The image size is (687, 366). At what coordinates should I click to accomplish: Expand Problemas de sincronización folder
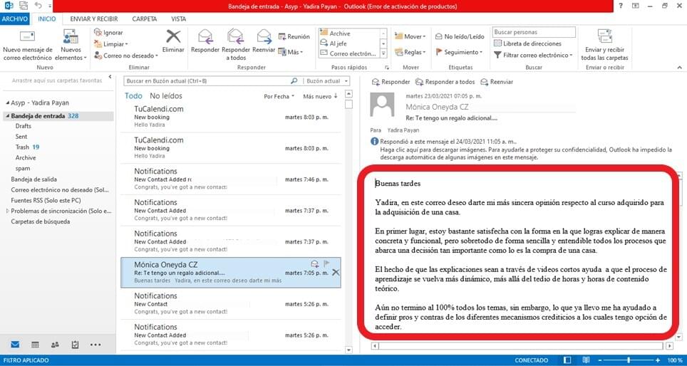7,211
